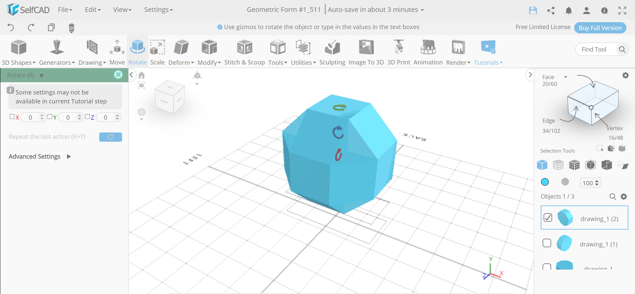Image resolution: width=635 pixels, height=294 pixels.
Task: Click the search icon in Find Tool
Action: point(622,50)
